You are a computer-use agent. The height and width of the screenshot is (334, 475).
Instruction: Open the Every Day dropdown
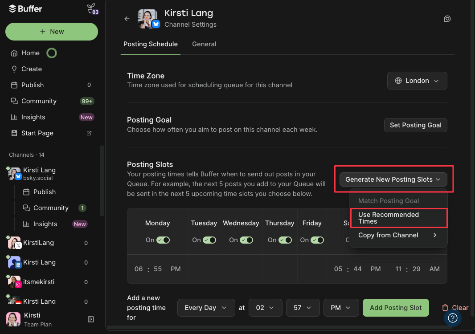click(x=206, y=308)
